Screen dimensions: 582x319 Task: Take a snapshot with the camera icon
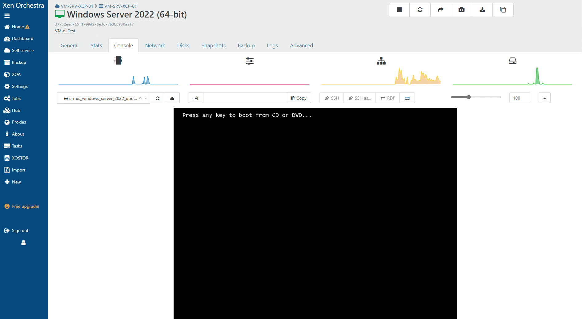(461, 10)
